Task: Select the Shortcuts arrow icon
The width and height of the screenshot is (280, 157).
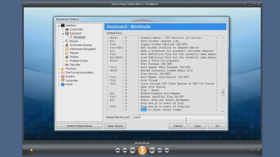Action: (71, 37)
